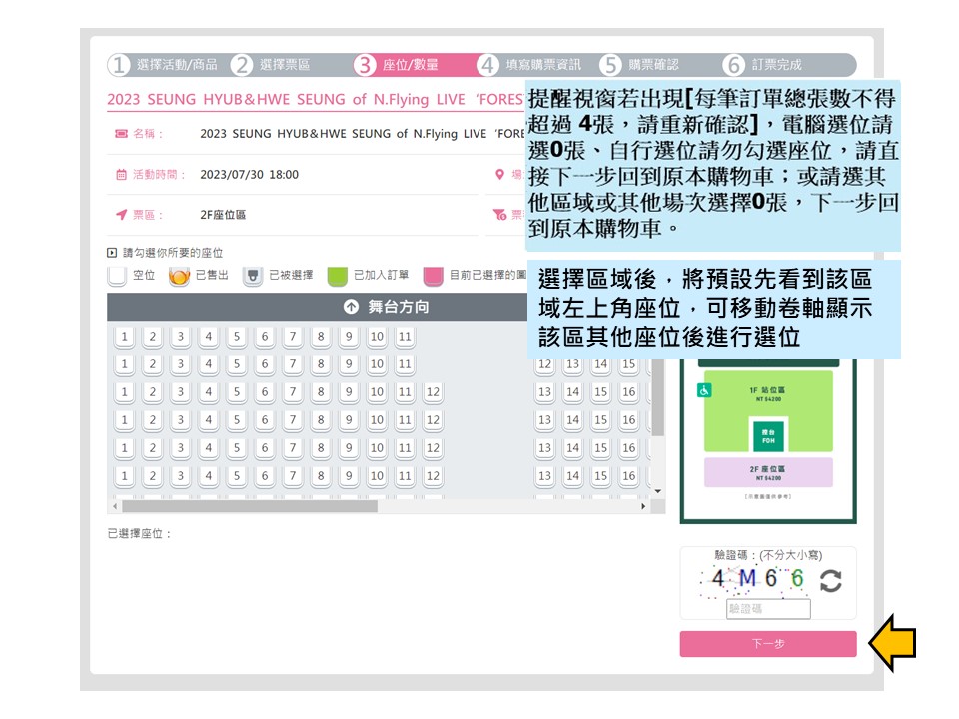Select seat 11 in the topmost seat row
The height and width of the screenshot is (719, 959).
(405, 337)
